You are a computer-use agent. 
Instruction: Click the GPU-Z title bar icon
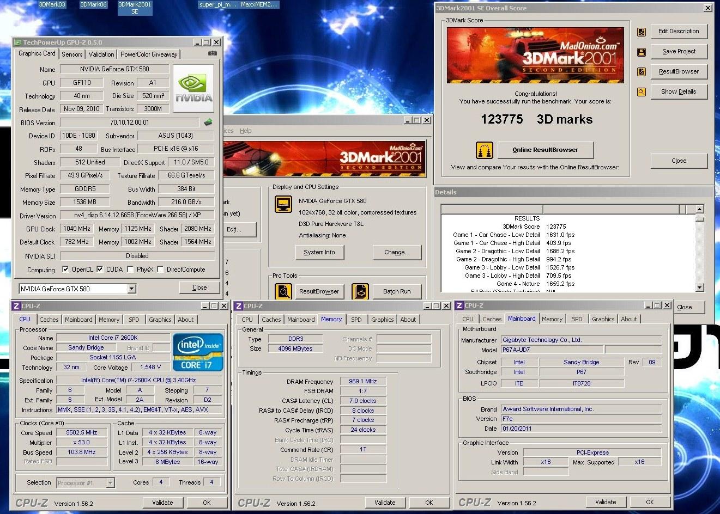[x=18, y=42]
